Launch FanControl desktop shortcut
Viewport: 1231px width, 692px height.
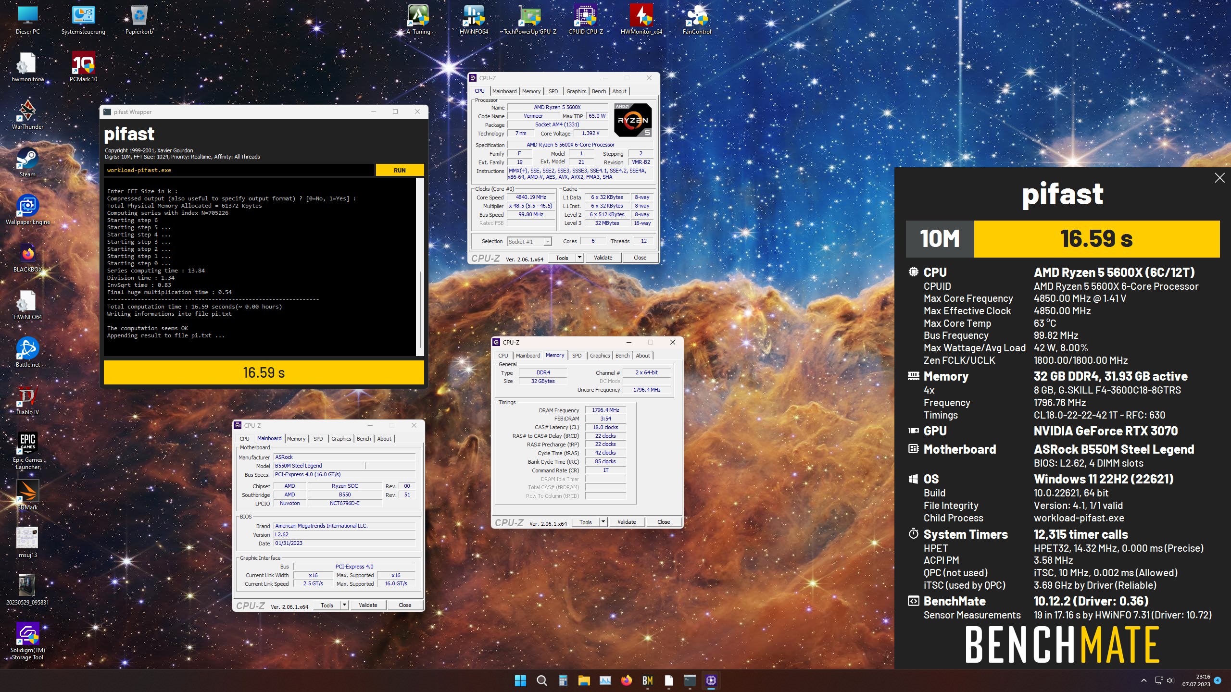click(697, 20)
